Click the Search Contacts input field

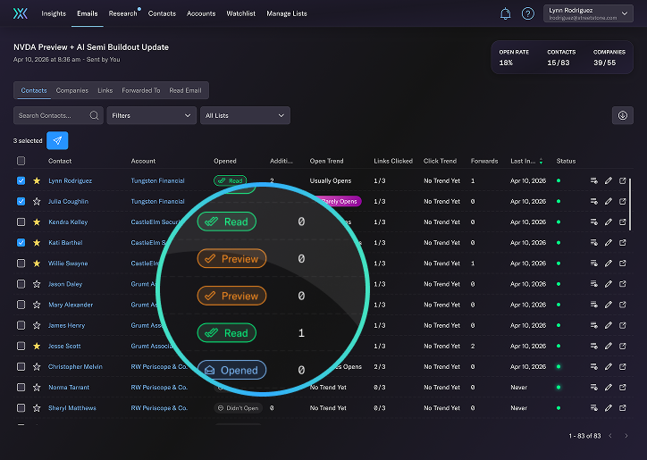coord(52,115)
